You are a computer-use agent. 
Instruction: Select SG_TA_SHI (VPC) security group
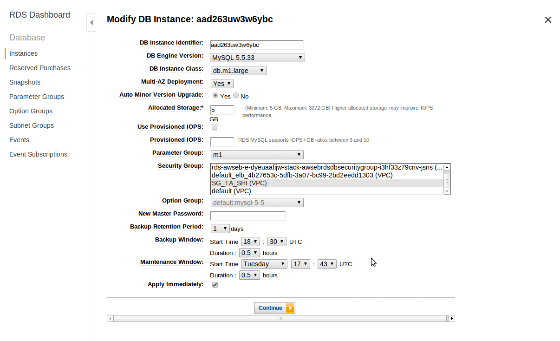click(327, 183)
